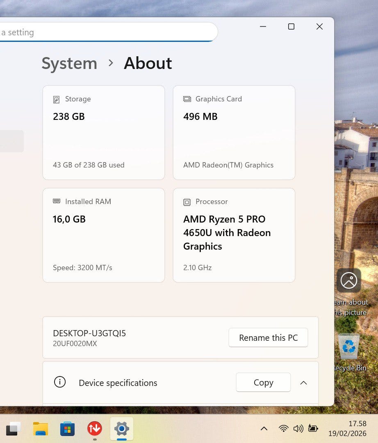This screenshot has height=443, width=378.
Task: Open the Storage info card
Action: click(104, 133)
